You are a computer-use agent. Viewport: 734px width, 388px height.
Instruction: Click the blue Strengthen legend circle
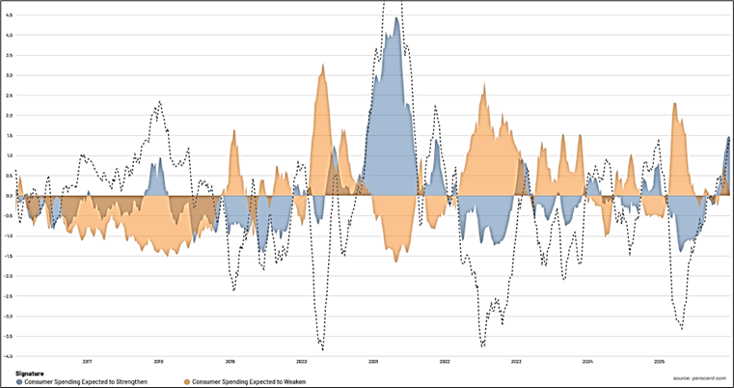[x=19, y=381]
